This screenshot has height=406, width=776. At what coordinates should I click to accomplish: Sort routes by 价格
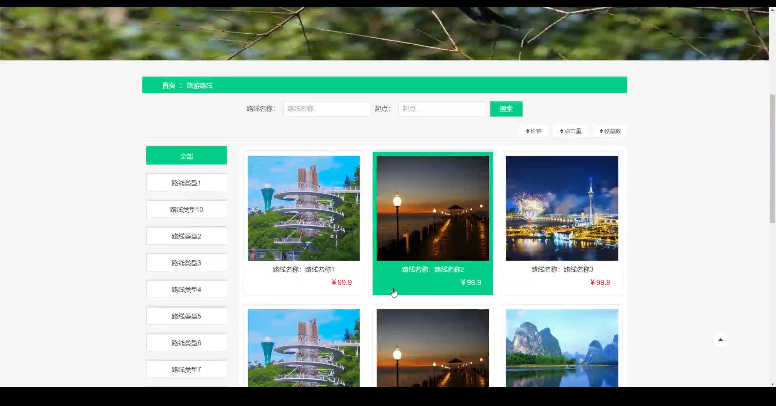(x=533, y=131)
